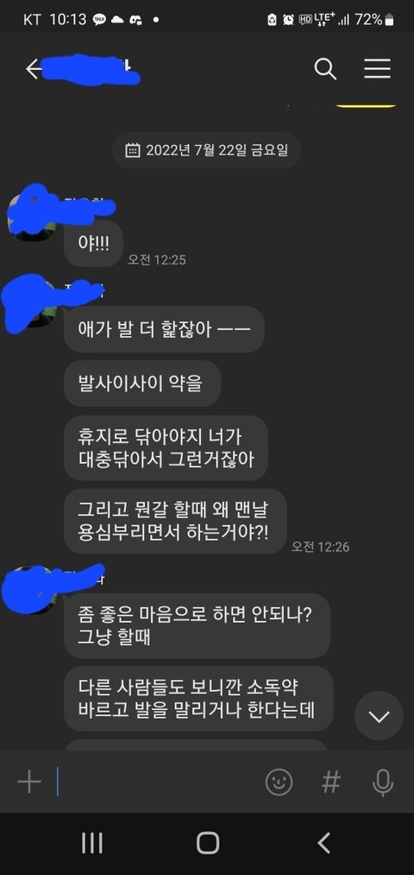Tap the calendar icon in date chip
Image resolution: width=414 pixels, height=875 pixels.
pos(133,150)
